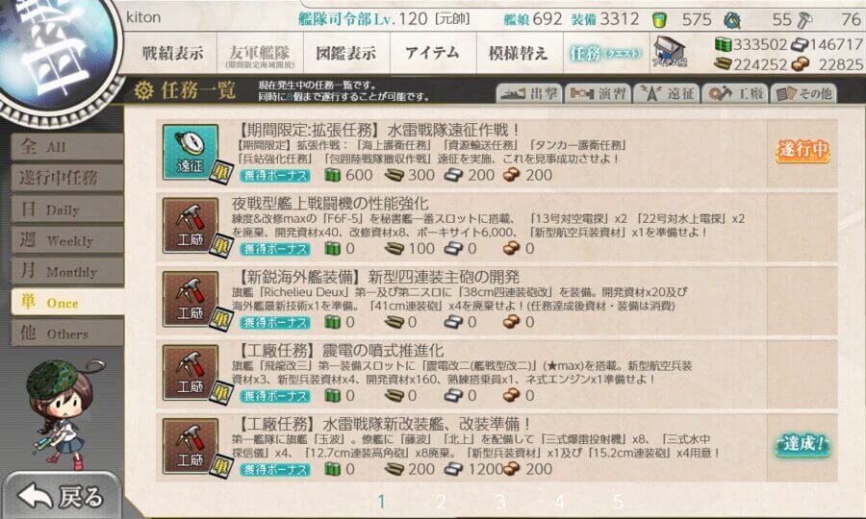The height and width of the screenshot is (519, 866).
Task: Select the Weekly quest filter
Action: (x=66, y=240)
